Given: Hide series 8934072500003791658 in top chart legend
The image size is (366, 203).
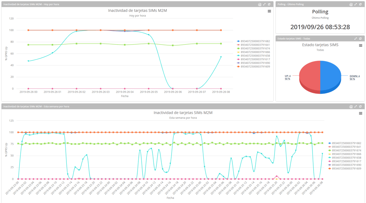Looking at the screenshot, I should pyautogui.click(x=255, y=56).
